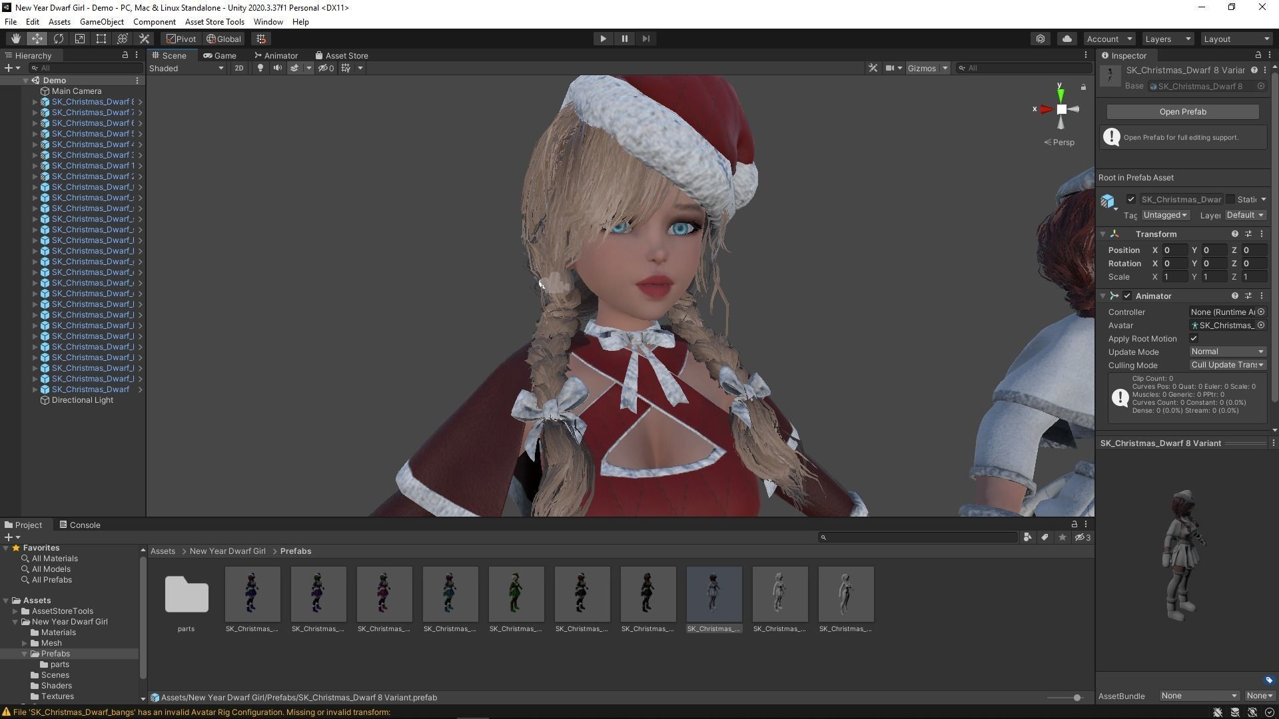1279x719 pixels.
Task: Open the parts folder thumbnail
Action: 186,595
